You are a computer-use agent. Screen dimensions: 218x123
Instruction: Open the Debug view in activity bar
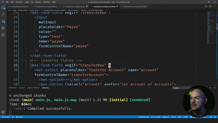click(x=3, y=28)
